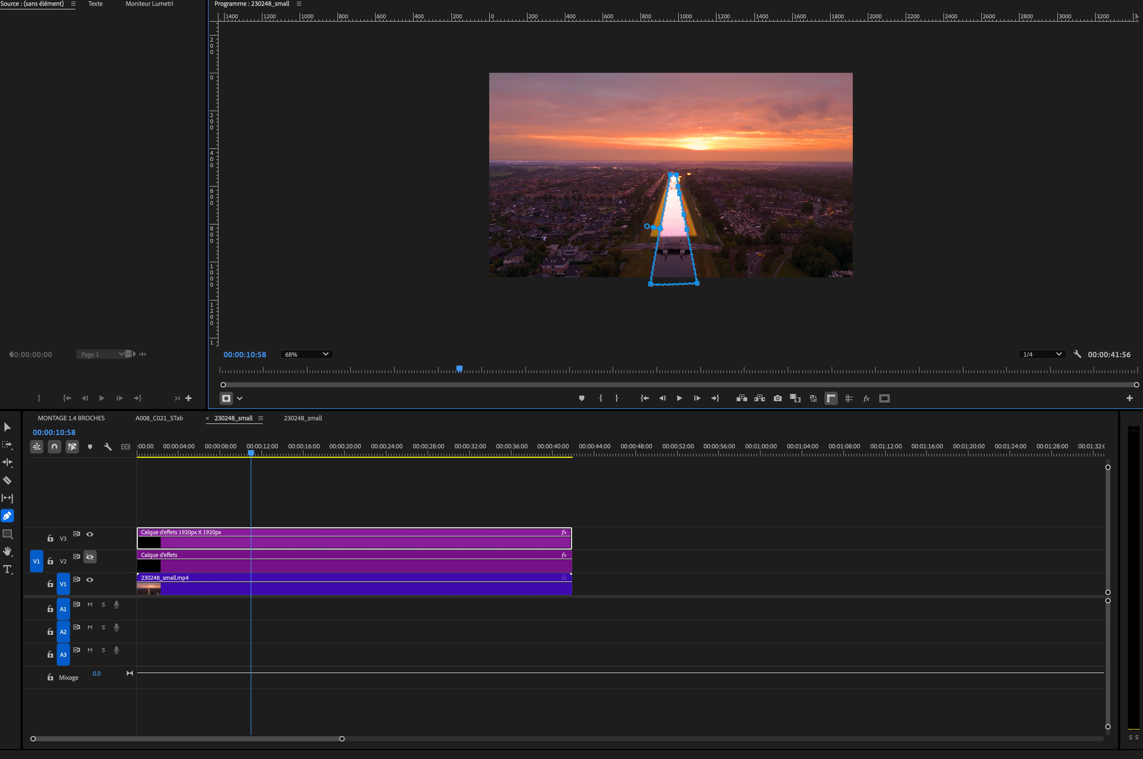Screen dimensions: 1143x759
Task: Select the Rectangle tool
Action: pyautogui.click(x=7, y=534)
